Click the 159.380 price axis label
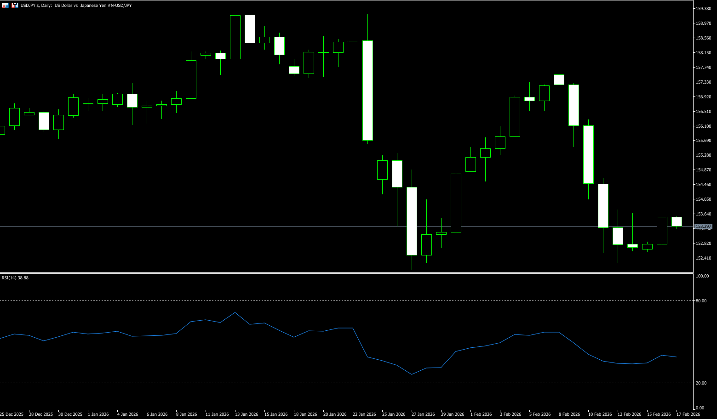The image size is (717, 419). pyautogui.click(x=703, y=9)
